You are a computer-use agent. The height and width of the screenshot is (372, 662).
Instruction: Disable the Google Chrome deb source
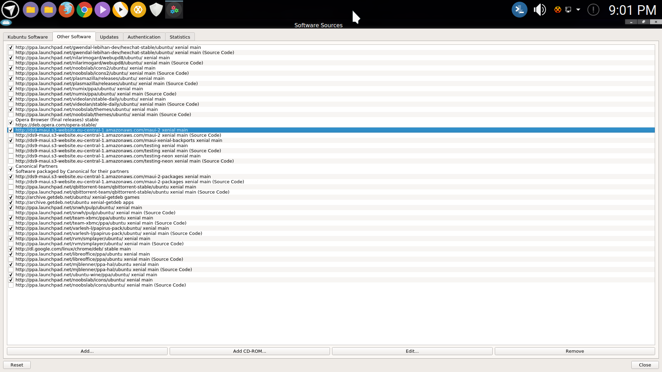click(x=11, y=249)
